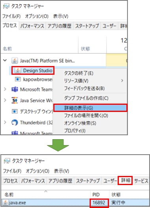Expand the Thunderbird process group

[x=5, y=122]
